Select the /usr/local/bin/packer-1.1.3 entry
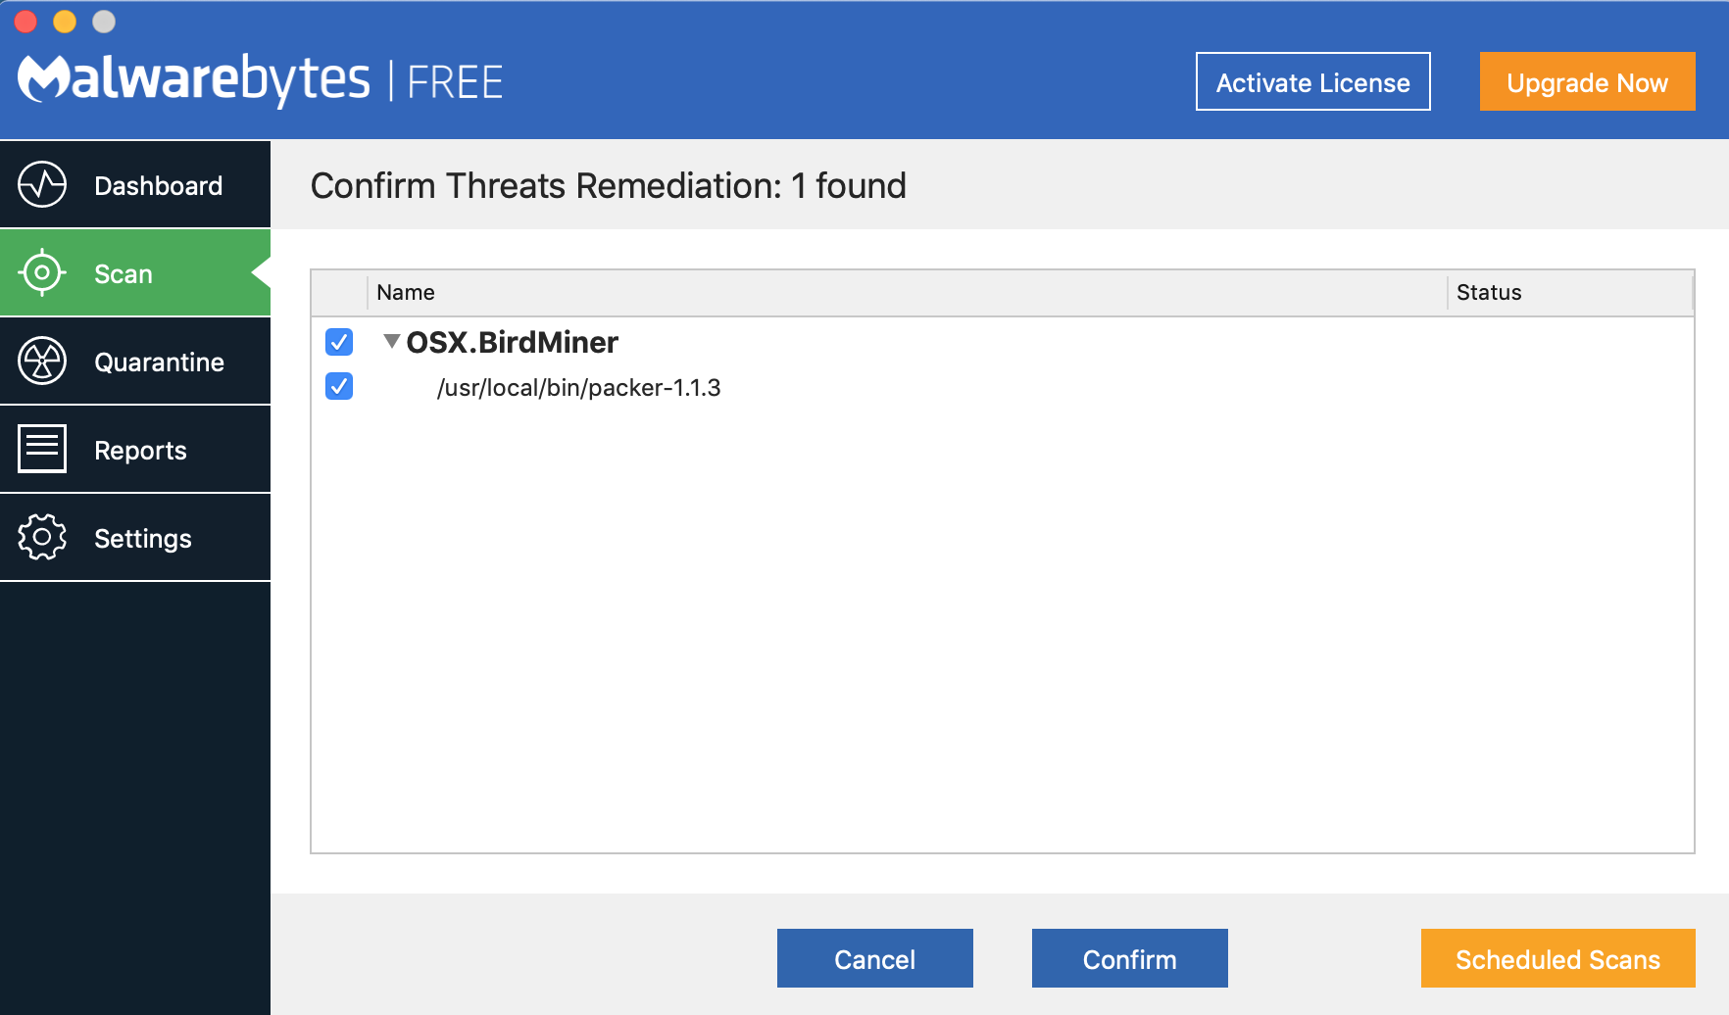The width and height of the screenshot is (1729, 1015). [x=578, y=387]
